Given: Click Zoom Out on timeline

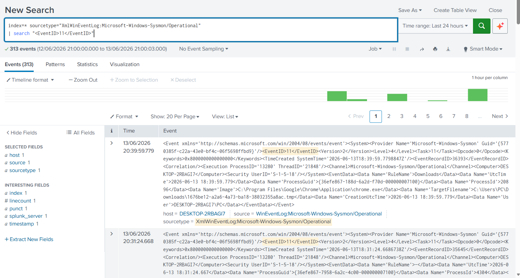Looking at the screenshot, I should tap(83, 80).
